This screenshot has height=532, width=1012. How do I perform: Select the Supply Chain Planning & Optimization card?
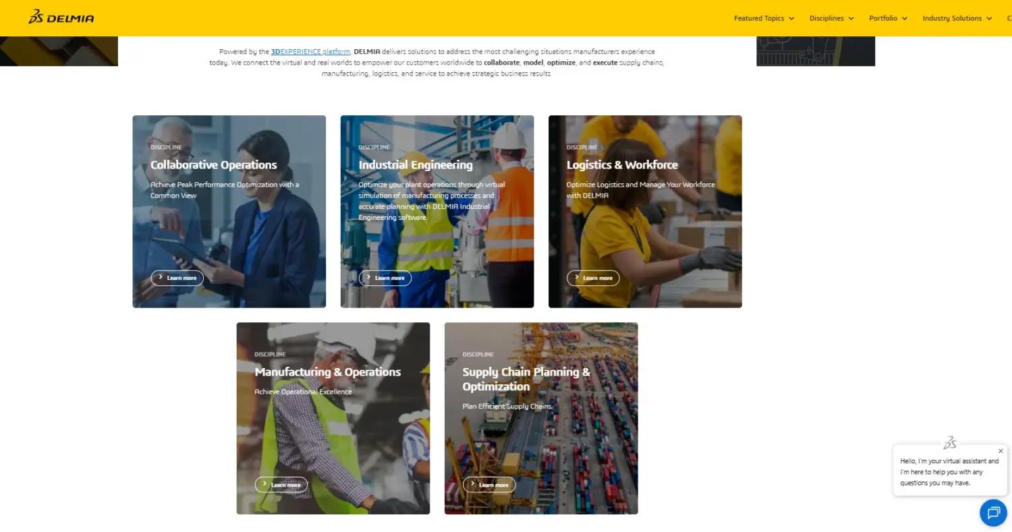point(541,418)
